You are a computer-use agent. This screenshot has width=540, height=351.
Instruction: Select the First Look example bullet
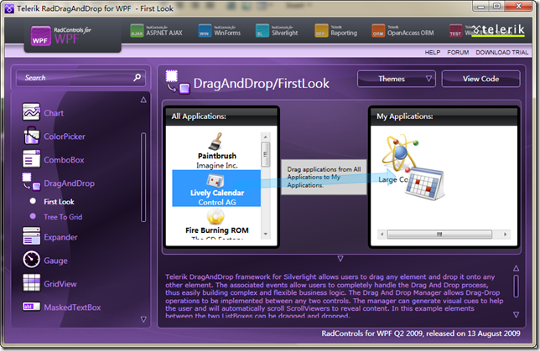(x=33, y=201)
